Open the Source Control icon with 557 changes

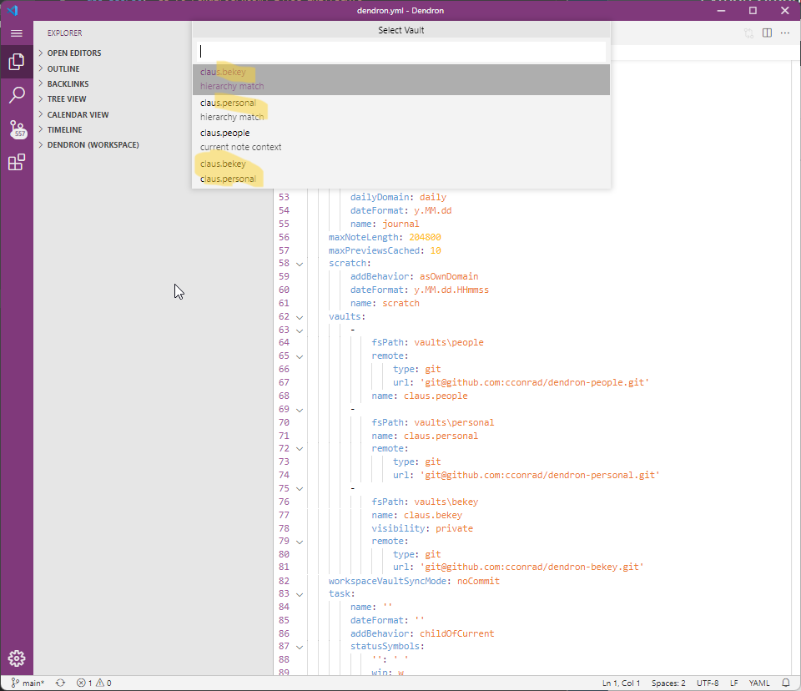coord(18,129)
